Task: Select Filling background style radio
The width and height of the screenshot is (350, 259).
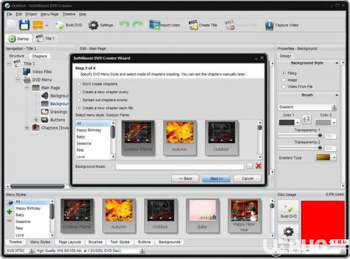Action: tap(283, 73)
